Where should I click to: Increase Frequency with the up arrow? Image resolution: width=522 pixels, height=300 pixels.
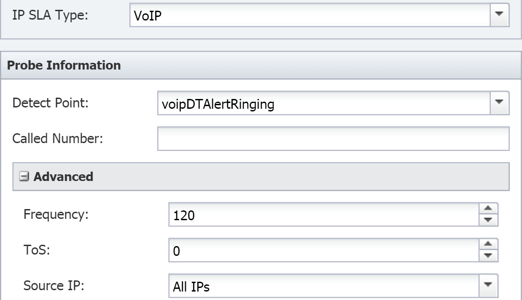pyautogui.click(x=488, y=209)
